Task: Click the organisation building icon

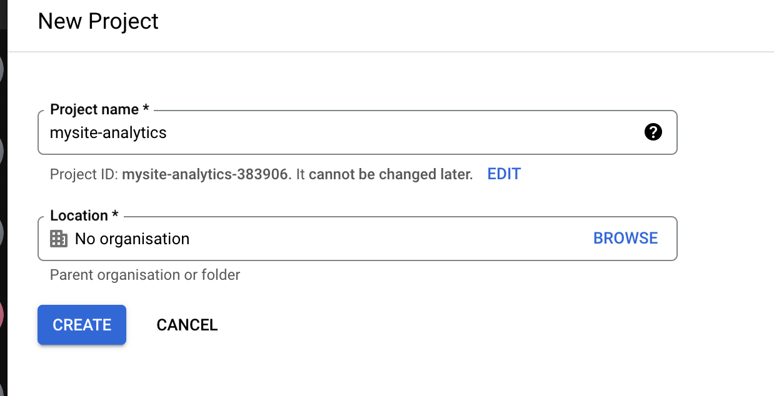Action: [x=58, y=239]
